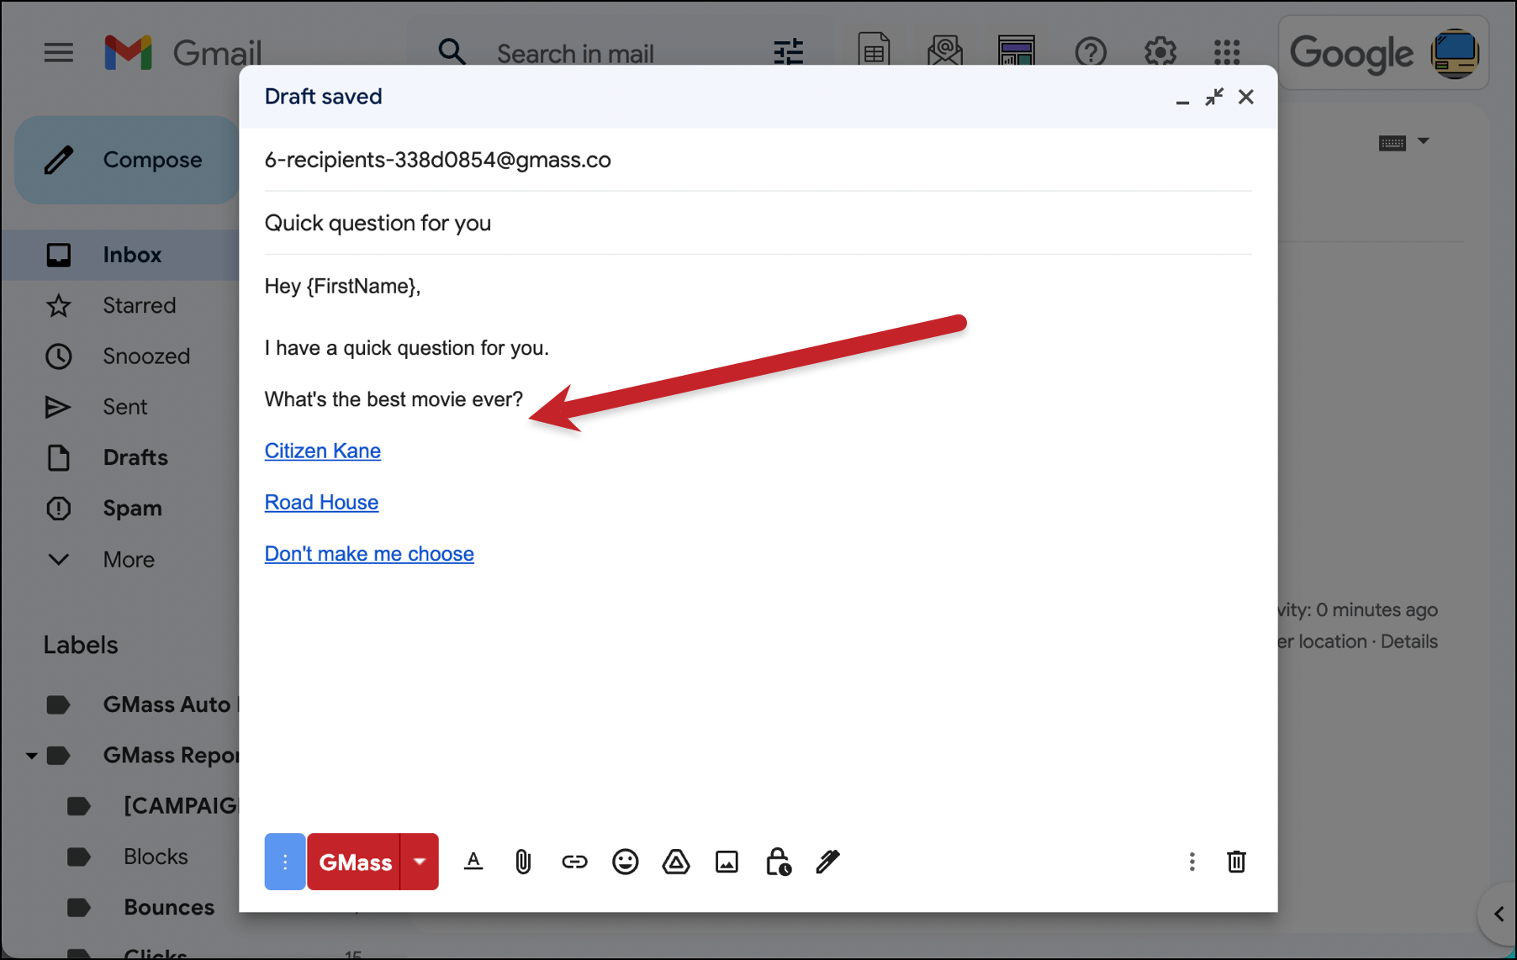Click the insert signature pen icon

[828, 862]
